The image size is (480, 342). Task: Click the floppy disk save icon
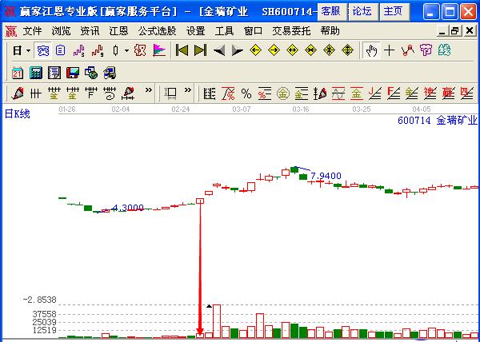73,73
